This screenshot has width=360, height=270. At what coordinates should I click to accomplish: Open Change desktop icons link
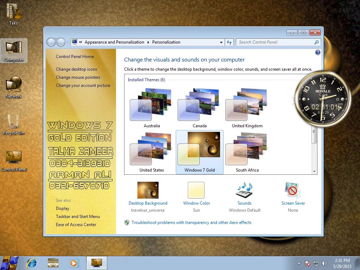coord(76,69)
